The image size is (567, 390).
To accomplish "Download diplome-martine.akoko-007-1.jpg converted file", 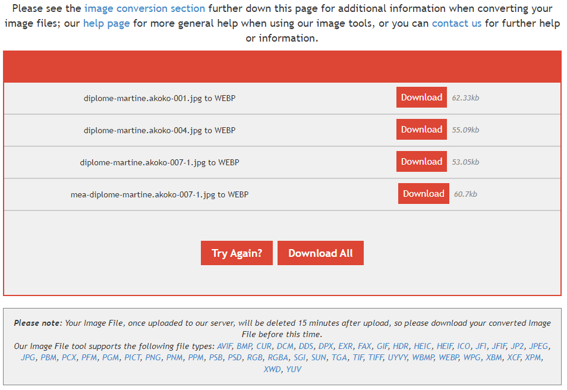I will (x=421, y=162).
